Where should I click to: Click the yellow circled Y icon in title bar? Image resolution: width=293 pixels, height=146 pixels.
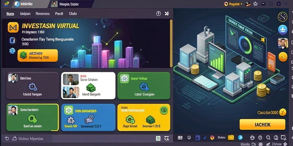tap(278, 4)
